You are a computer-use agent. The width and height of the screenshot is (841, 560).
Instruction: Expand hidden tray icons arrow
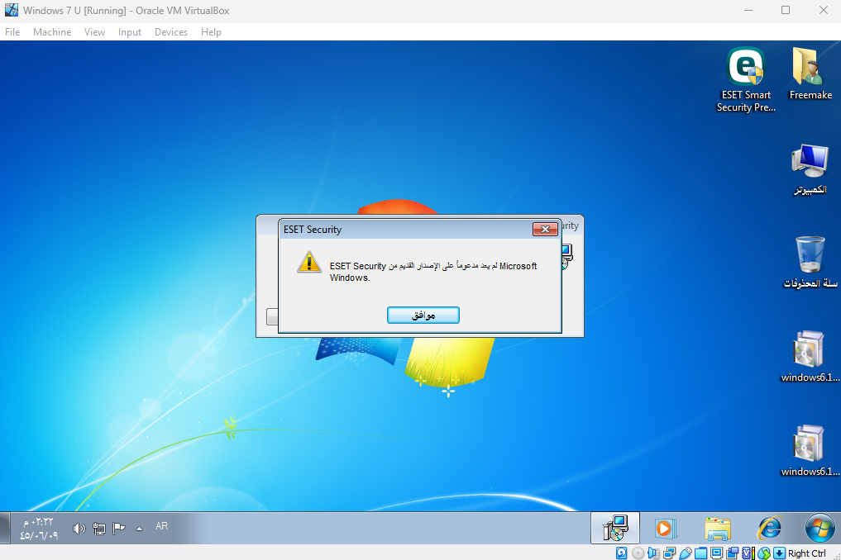coord(140,529)
